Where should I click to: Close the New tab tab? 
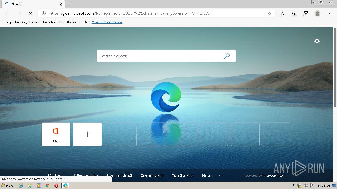pos(61,4)
